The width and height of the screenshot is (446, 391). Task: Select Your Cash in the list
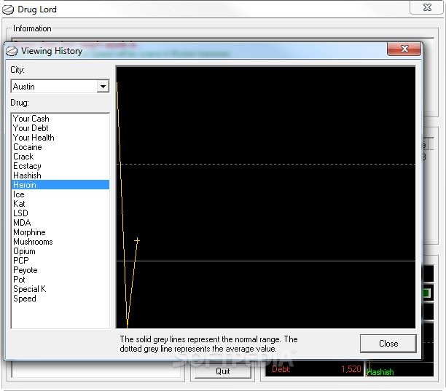pos(60,119)
